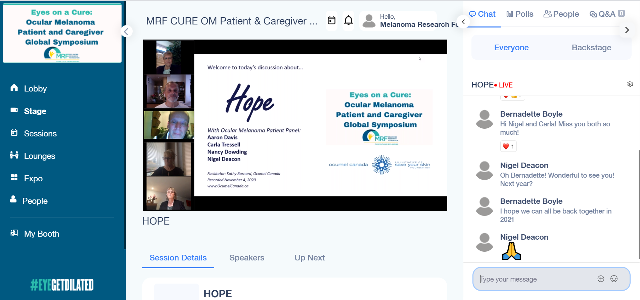Click the Expo grid icon
640x300 pixels.
pos(14,177)
